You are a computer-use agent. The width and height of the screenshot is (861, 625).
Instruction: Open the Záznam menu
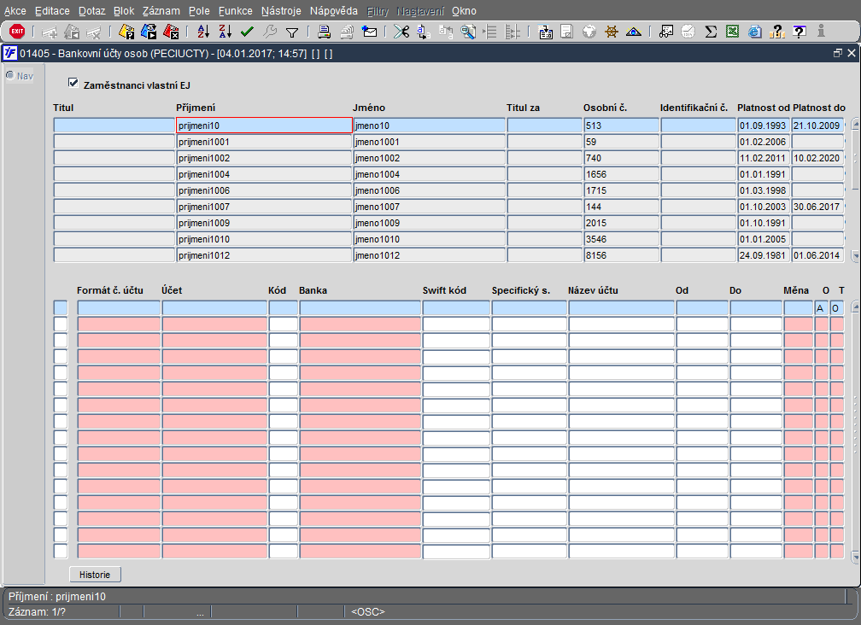[x=161, y=11]
